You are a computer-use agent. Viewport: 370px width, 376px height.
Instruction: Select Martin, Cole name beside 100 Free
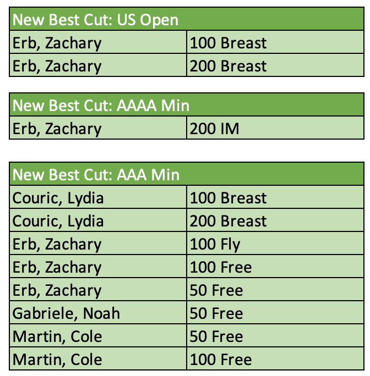(57, 360)
